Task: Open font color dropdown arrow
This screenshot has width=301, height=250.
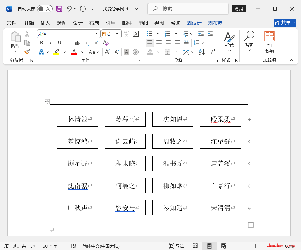Action: pos(82,52)
